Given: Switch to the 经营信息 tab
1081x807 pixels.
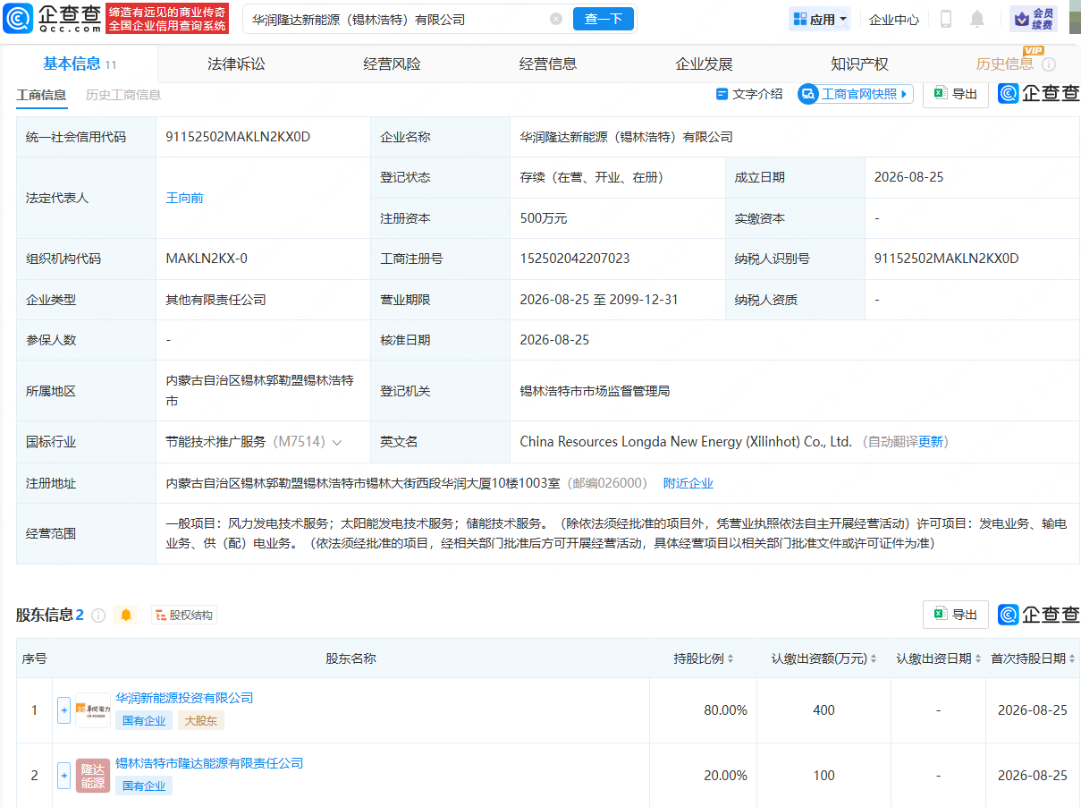Looking at the screenshot, I should (x=548, y=64).
